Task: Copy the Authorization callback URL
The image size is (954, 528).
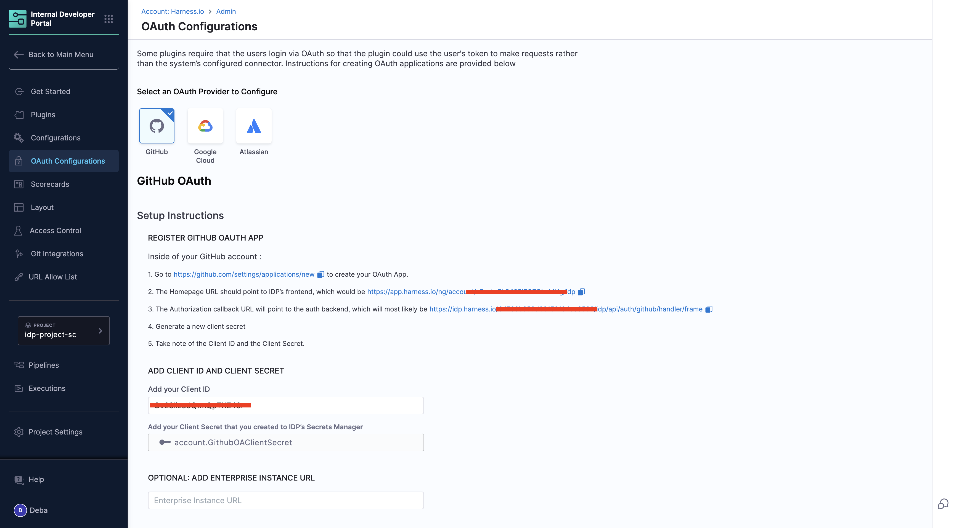Action: pos(709,309)
